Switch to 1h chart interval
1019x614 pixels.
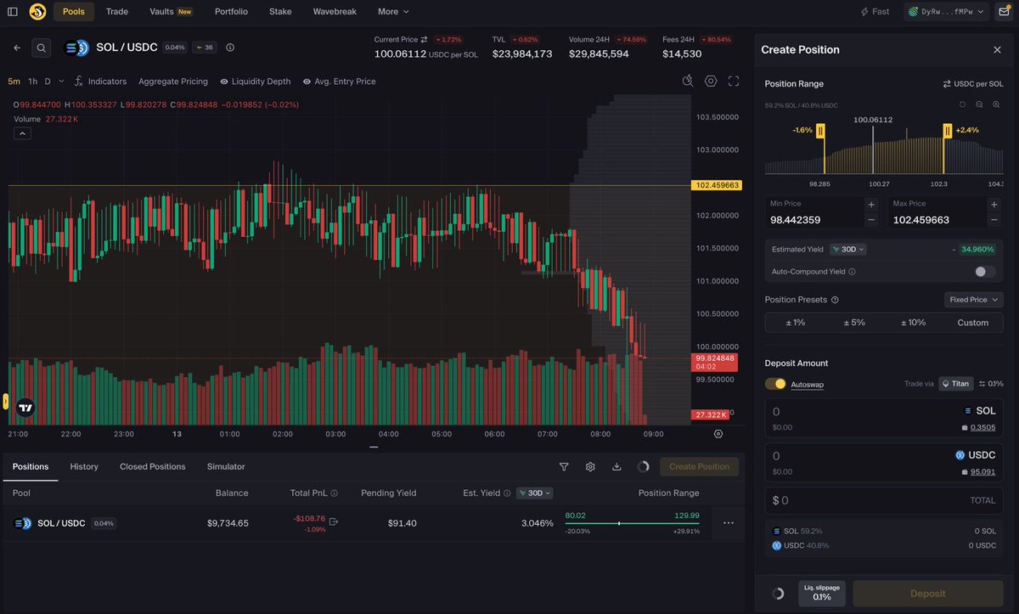[x=32, y=82]
